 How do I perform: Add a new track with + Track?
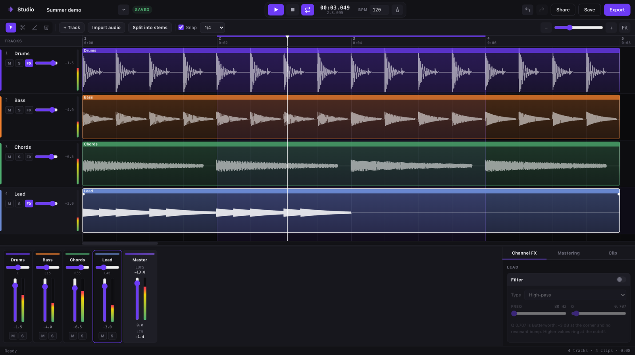(72, 27)
